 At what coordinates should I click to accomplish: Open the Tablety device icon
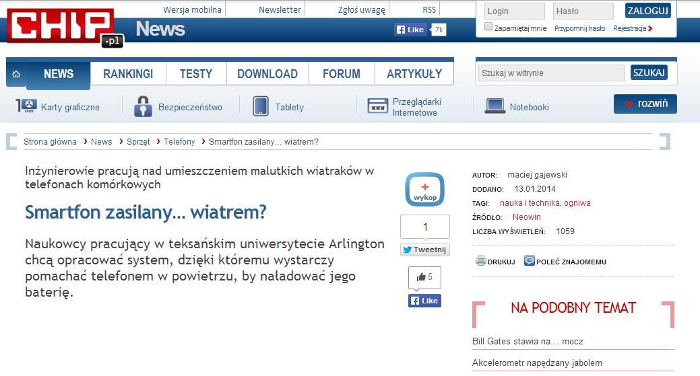coord(261,106)
